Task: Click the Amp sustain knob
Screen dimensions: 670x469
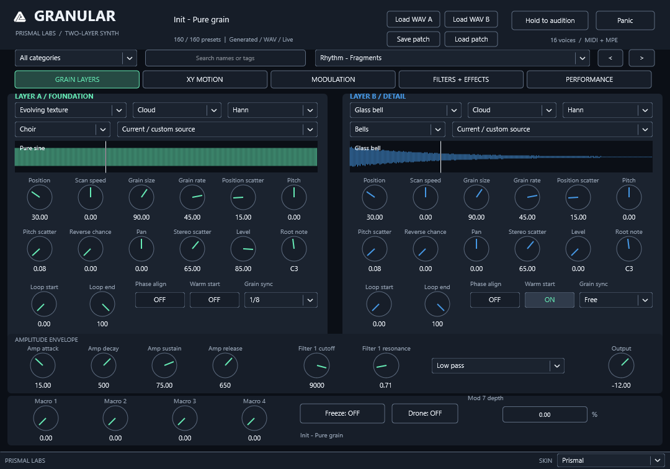Action: 164,365
